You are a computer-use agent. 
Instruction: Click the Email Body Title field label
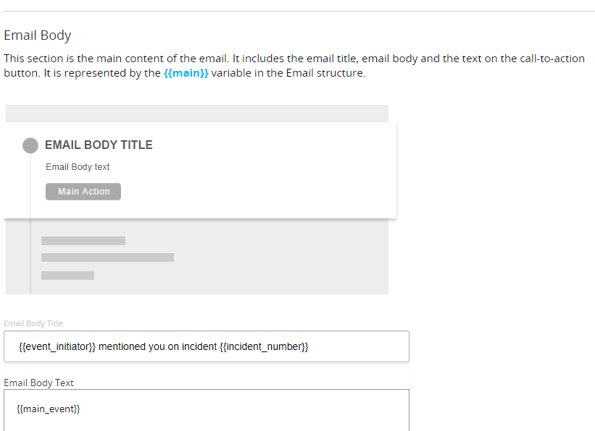click(x=33, y=323)
